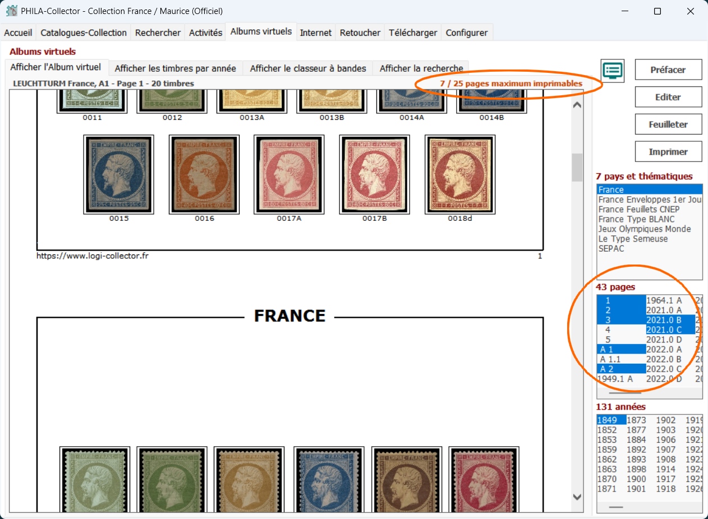The image size is (708, 519).
Task: Click the Editer button
Action: (x=668, y=97)
